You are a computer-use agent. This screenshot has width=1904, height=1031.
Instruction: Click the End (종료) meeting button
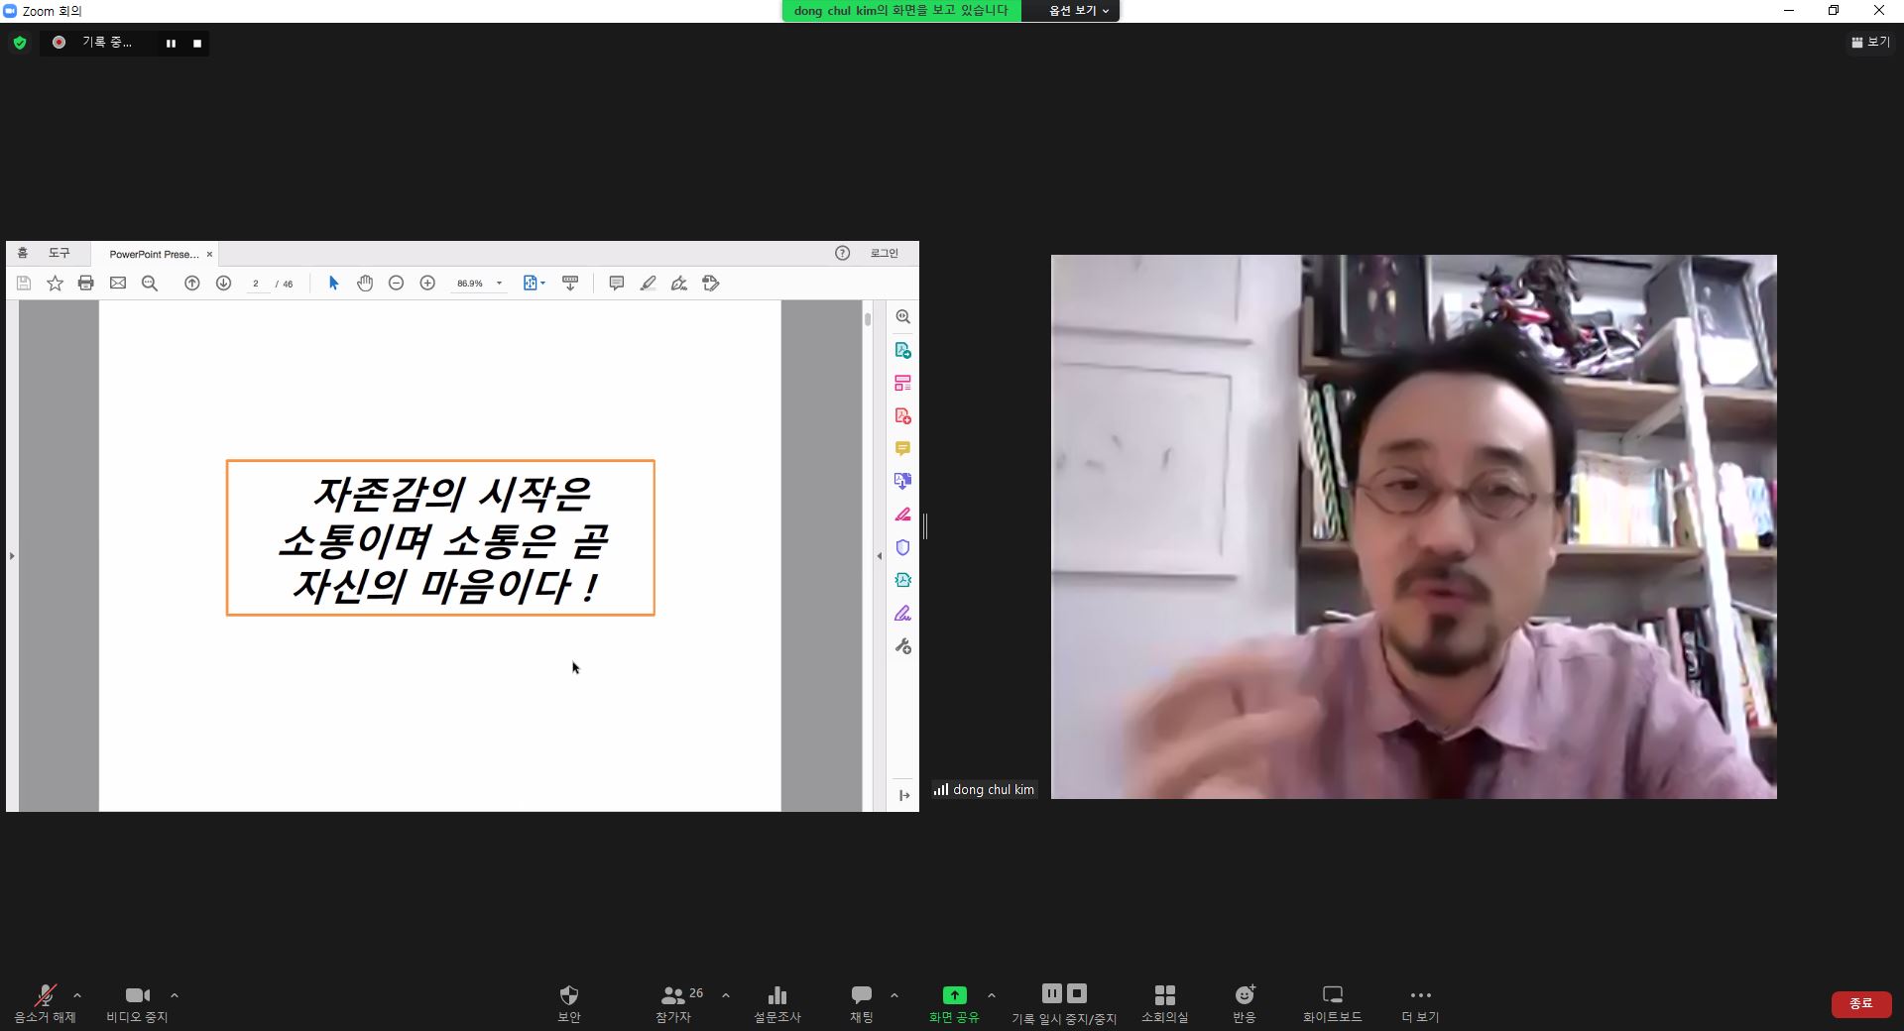(x=1860, y=1003)
